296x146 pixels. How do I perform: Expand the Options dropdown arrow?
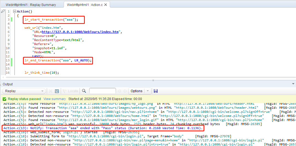click(148, 91)
